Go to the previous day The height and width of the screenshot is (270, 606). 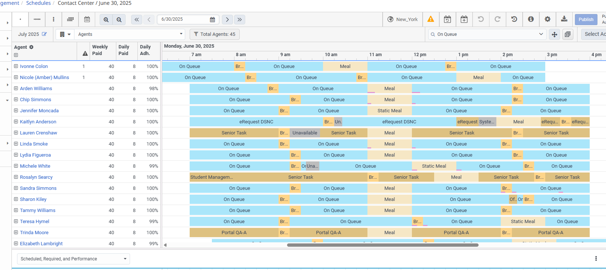[x=149, y=20]
